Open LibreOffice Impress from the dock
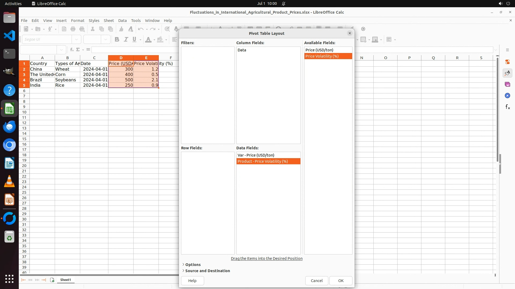515x289 pixels. pos(9,200)
